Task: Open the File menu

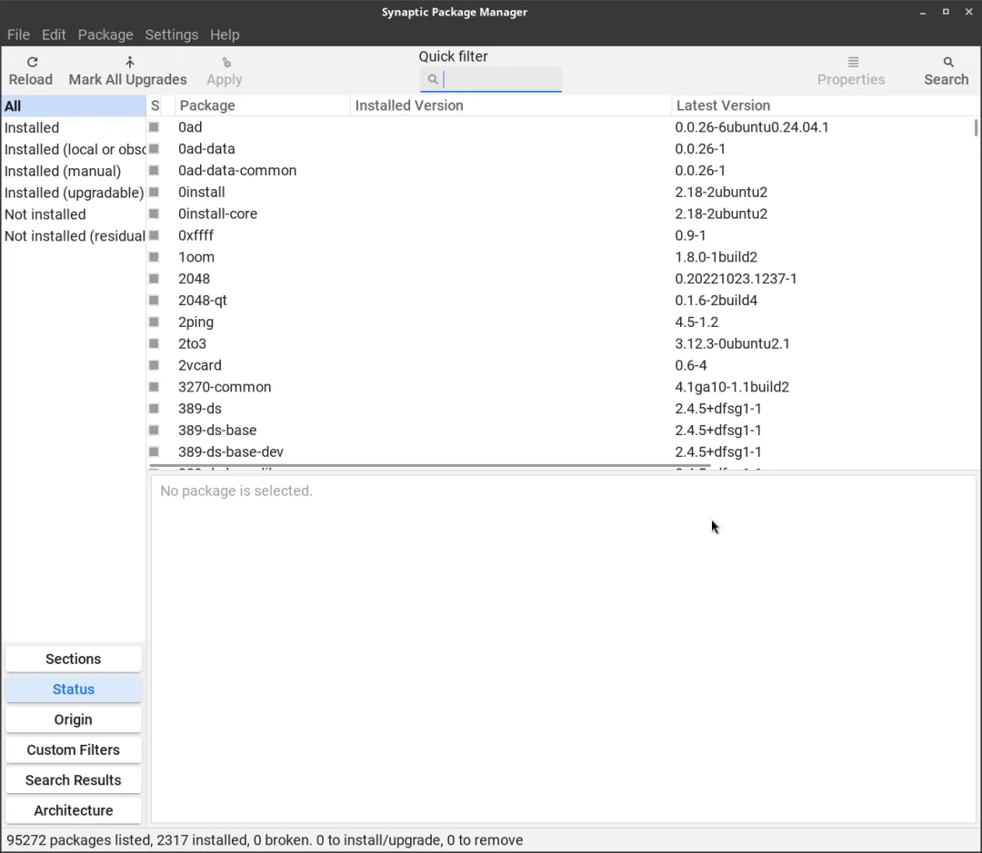Action: 18,35
